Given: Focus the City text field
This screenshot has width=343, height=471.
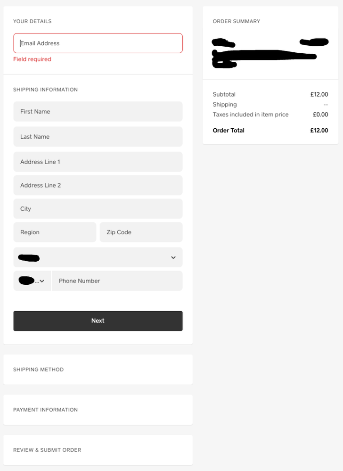Looking at the screenshot, I should 98,209.
